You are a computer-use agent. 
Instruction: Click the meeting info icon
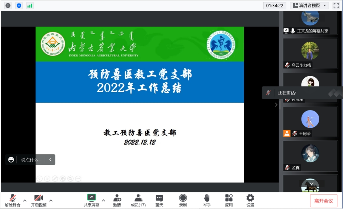click(x=8, y=5)
